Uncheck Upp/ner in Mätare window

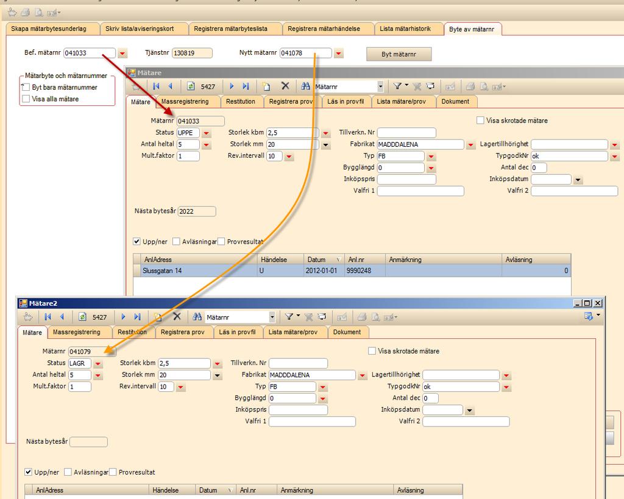pos(136,241)
